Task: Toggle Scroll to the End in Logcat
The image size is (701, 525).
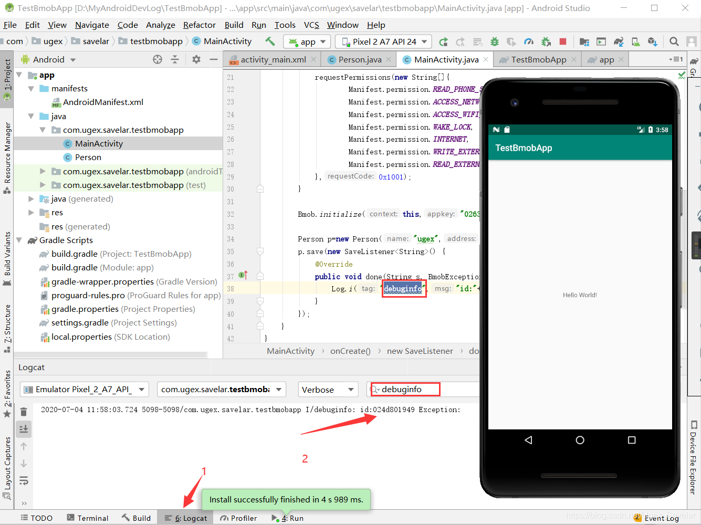Action: click(x=24, y=429)
